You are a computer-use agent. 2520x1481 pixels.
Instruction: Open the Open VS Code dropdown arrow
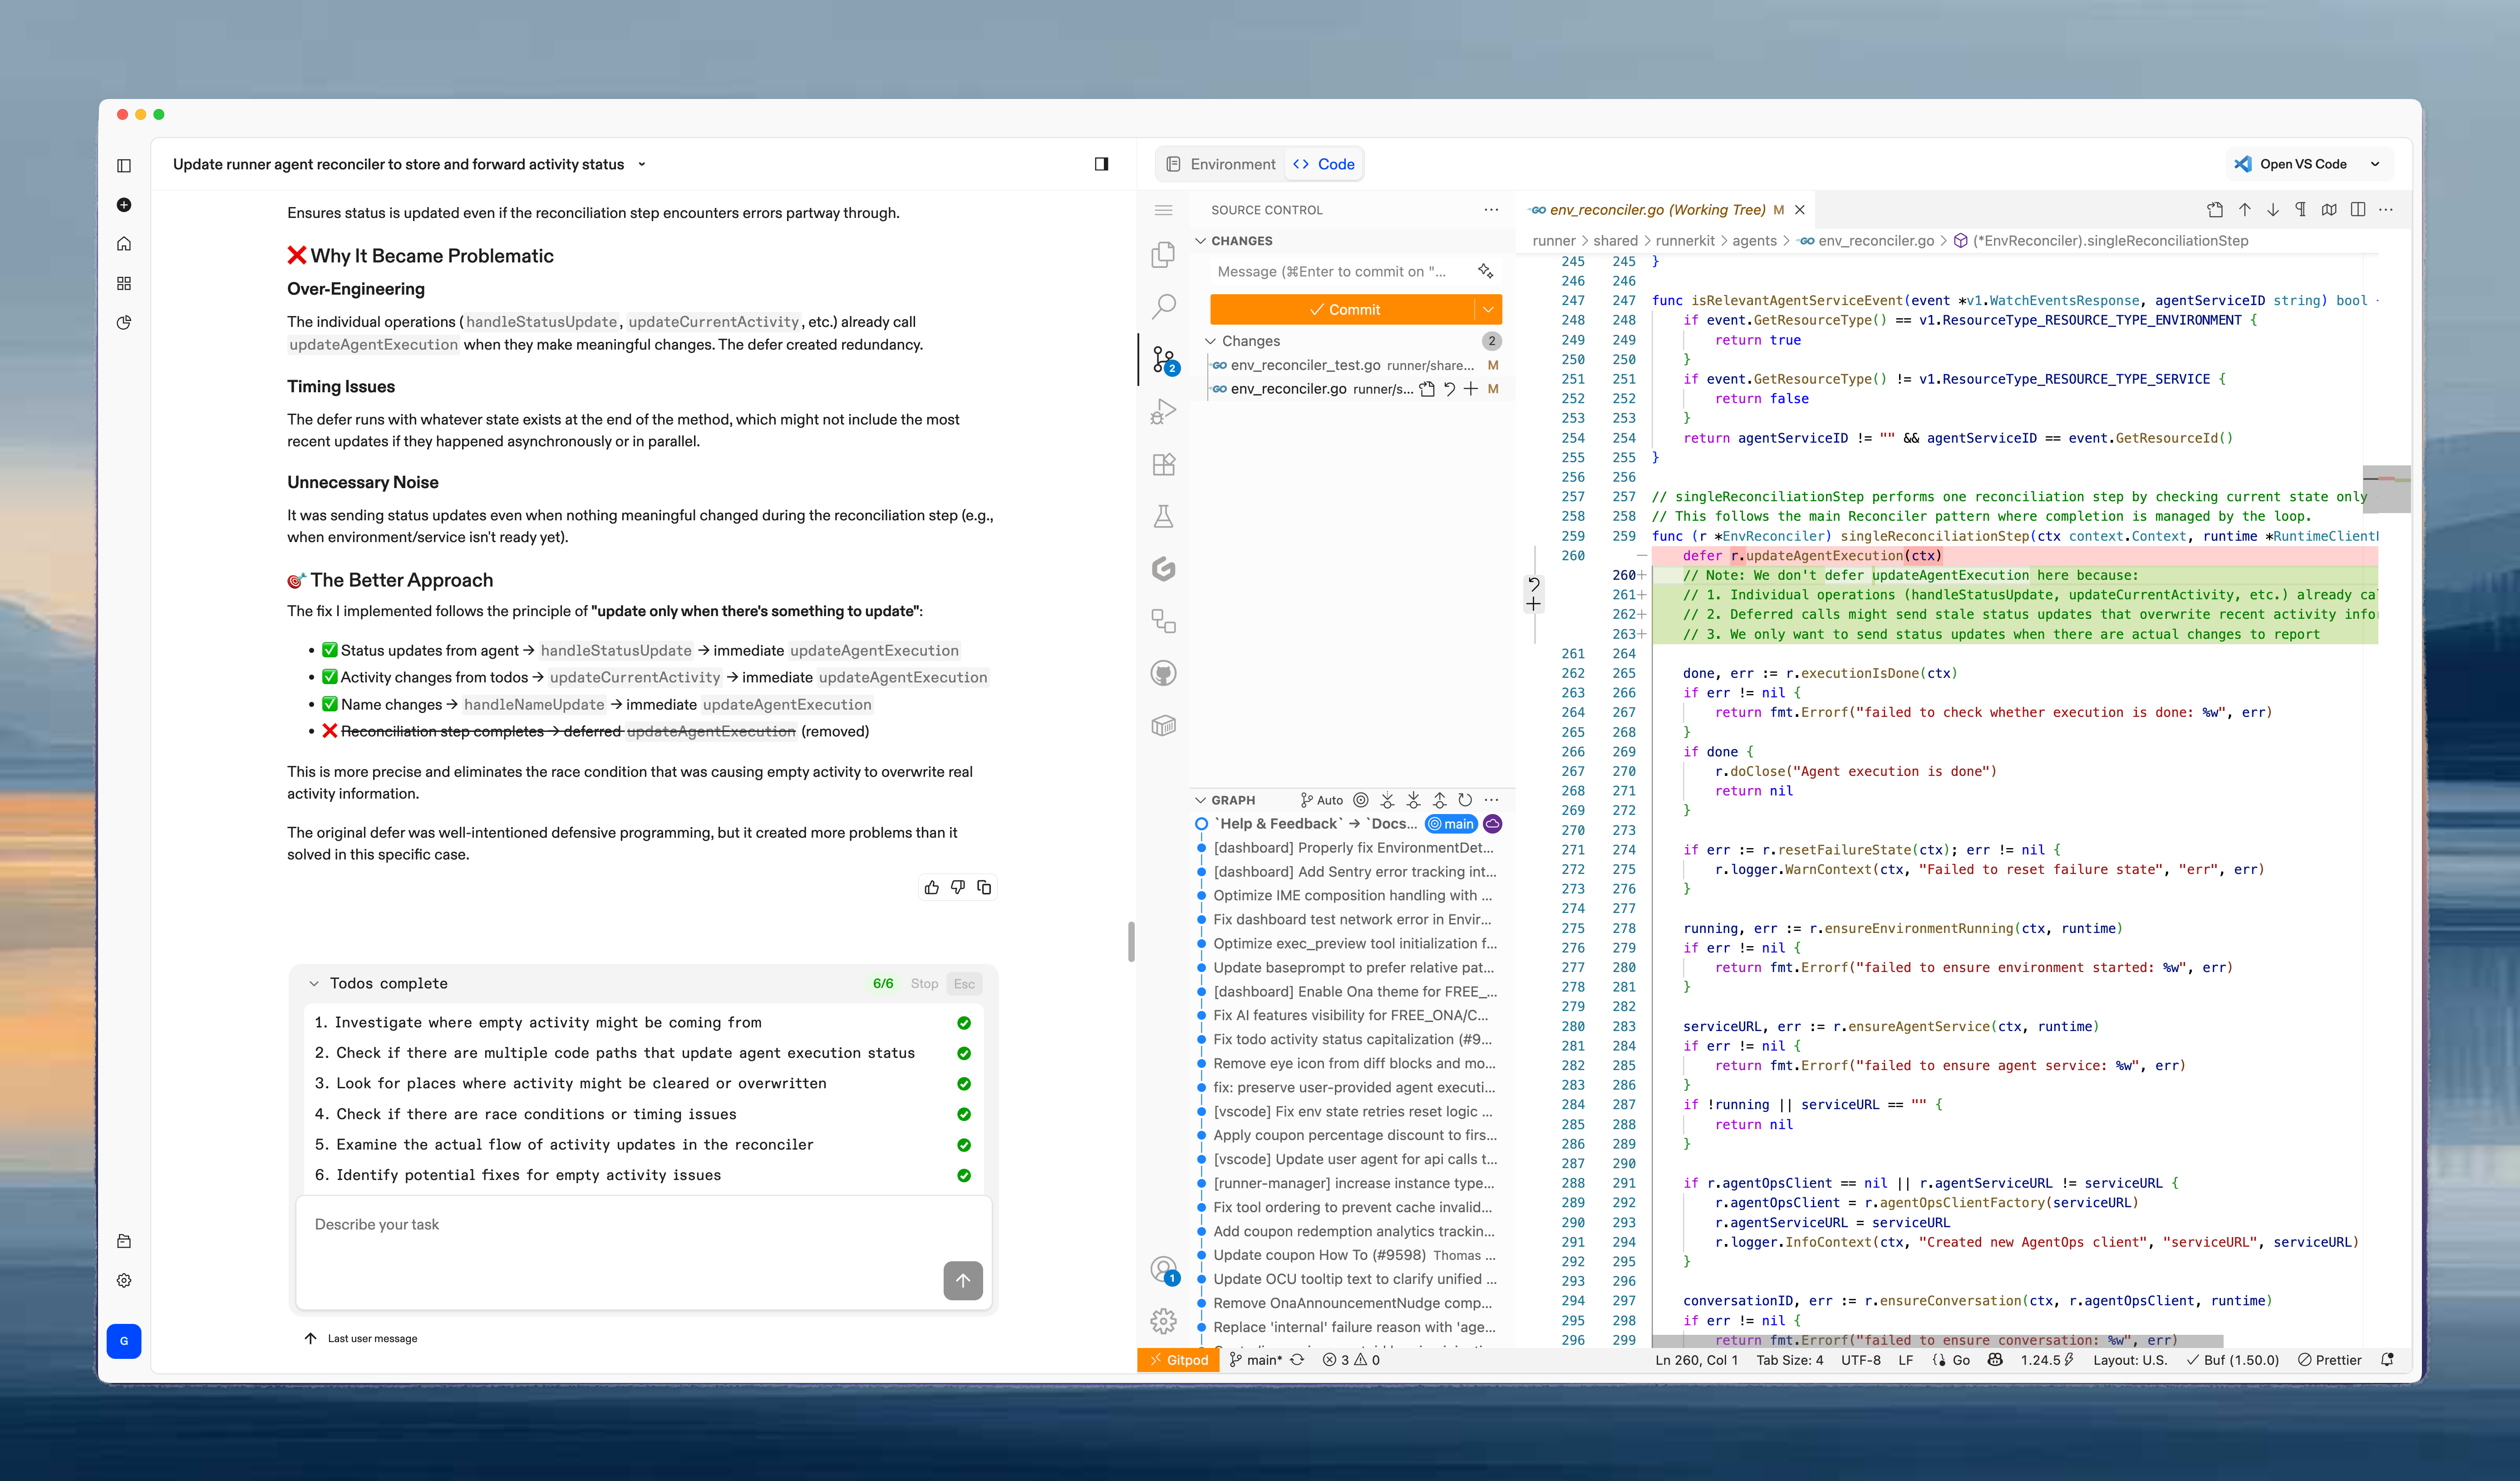pyautogui.click(x=2375, y=164)
